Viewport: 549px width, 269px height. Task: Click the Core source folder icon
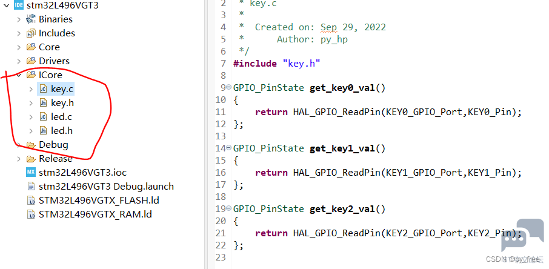point(31,47)
